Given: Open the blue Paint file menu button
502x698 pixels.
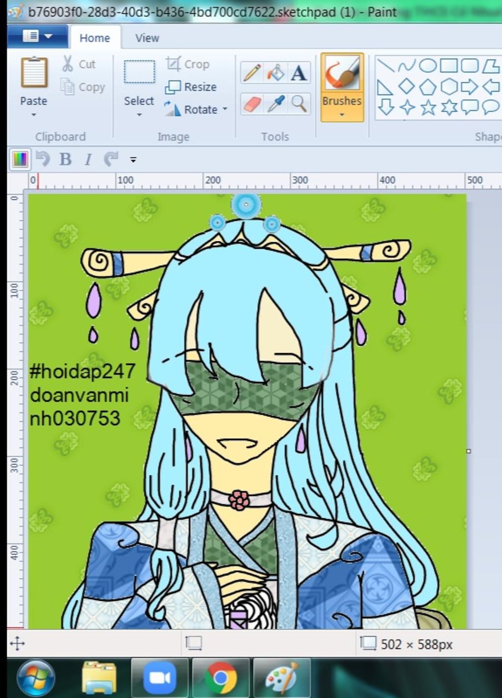Looking at the screenshot, I should click(x=37, y=36).
